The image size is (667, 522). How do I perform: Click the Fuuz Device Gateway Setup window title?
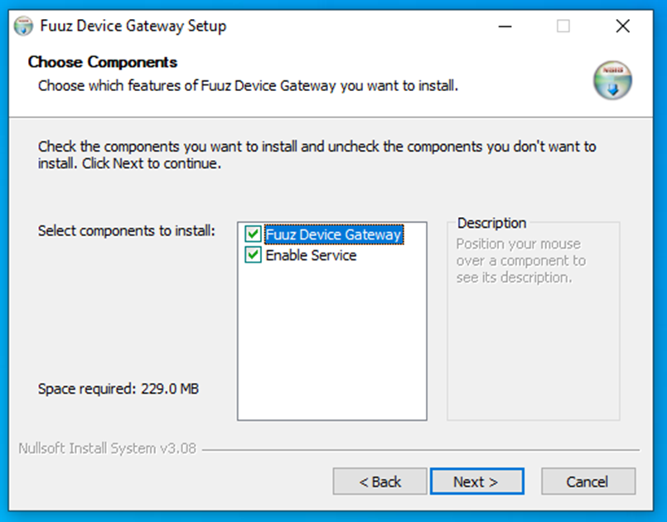point(133,26)
